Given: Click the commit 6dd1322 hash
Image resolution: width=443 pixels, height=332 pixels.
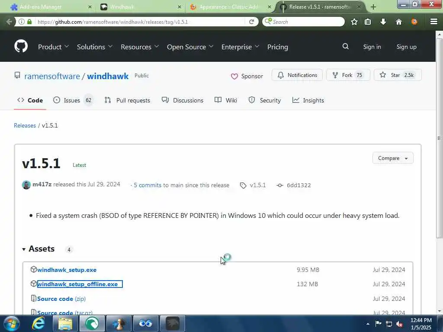Looking at the screenshot, I should pos(299,185).
